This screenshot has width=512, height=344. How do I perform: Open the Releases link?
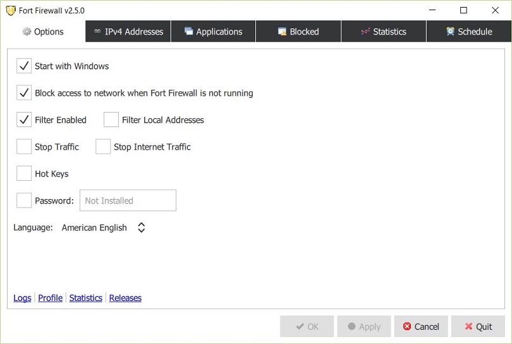click(125, 298)
